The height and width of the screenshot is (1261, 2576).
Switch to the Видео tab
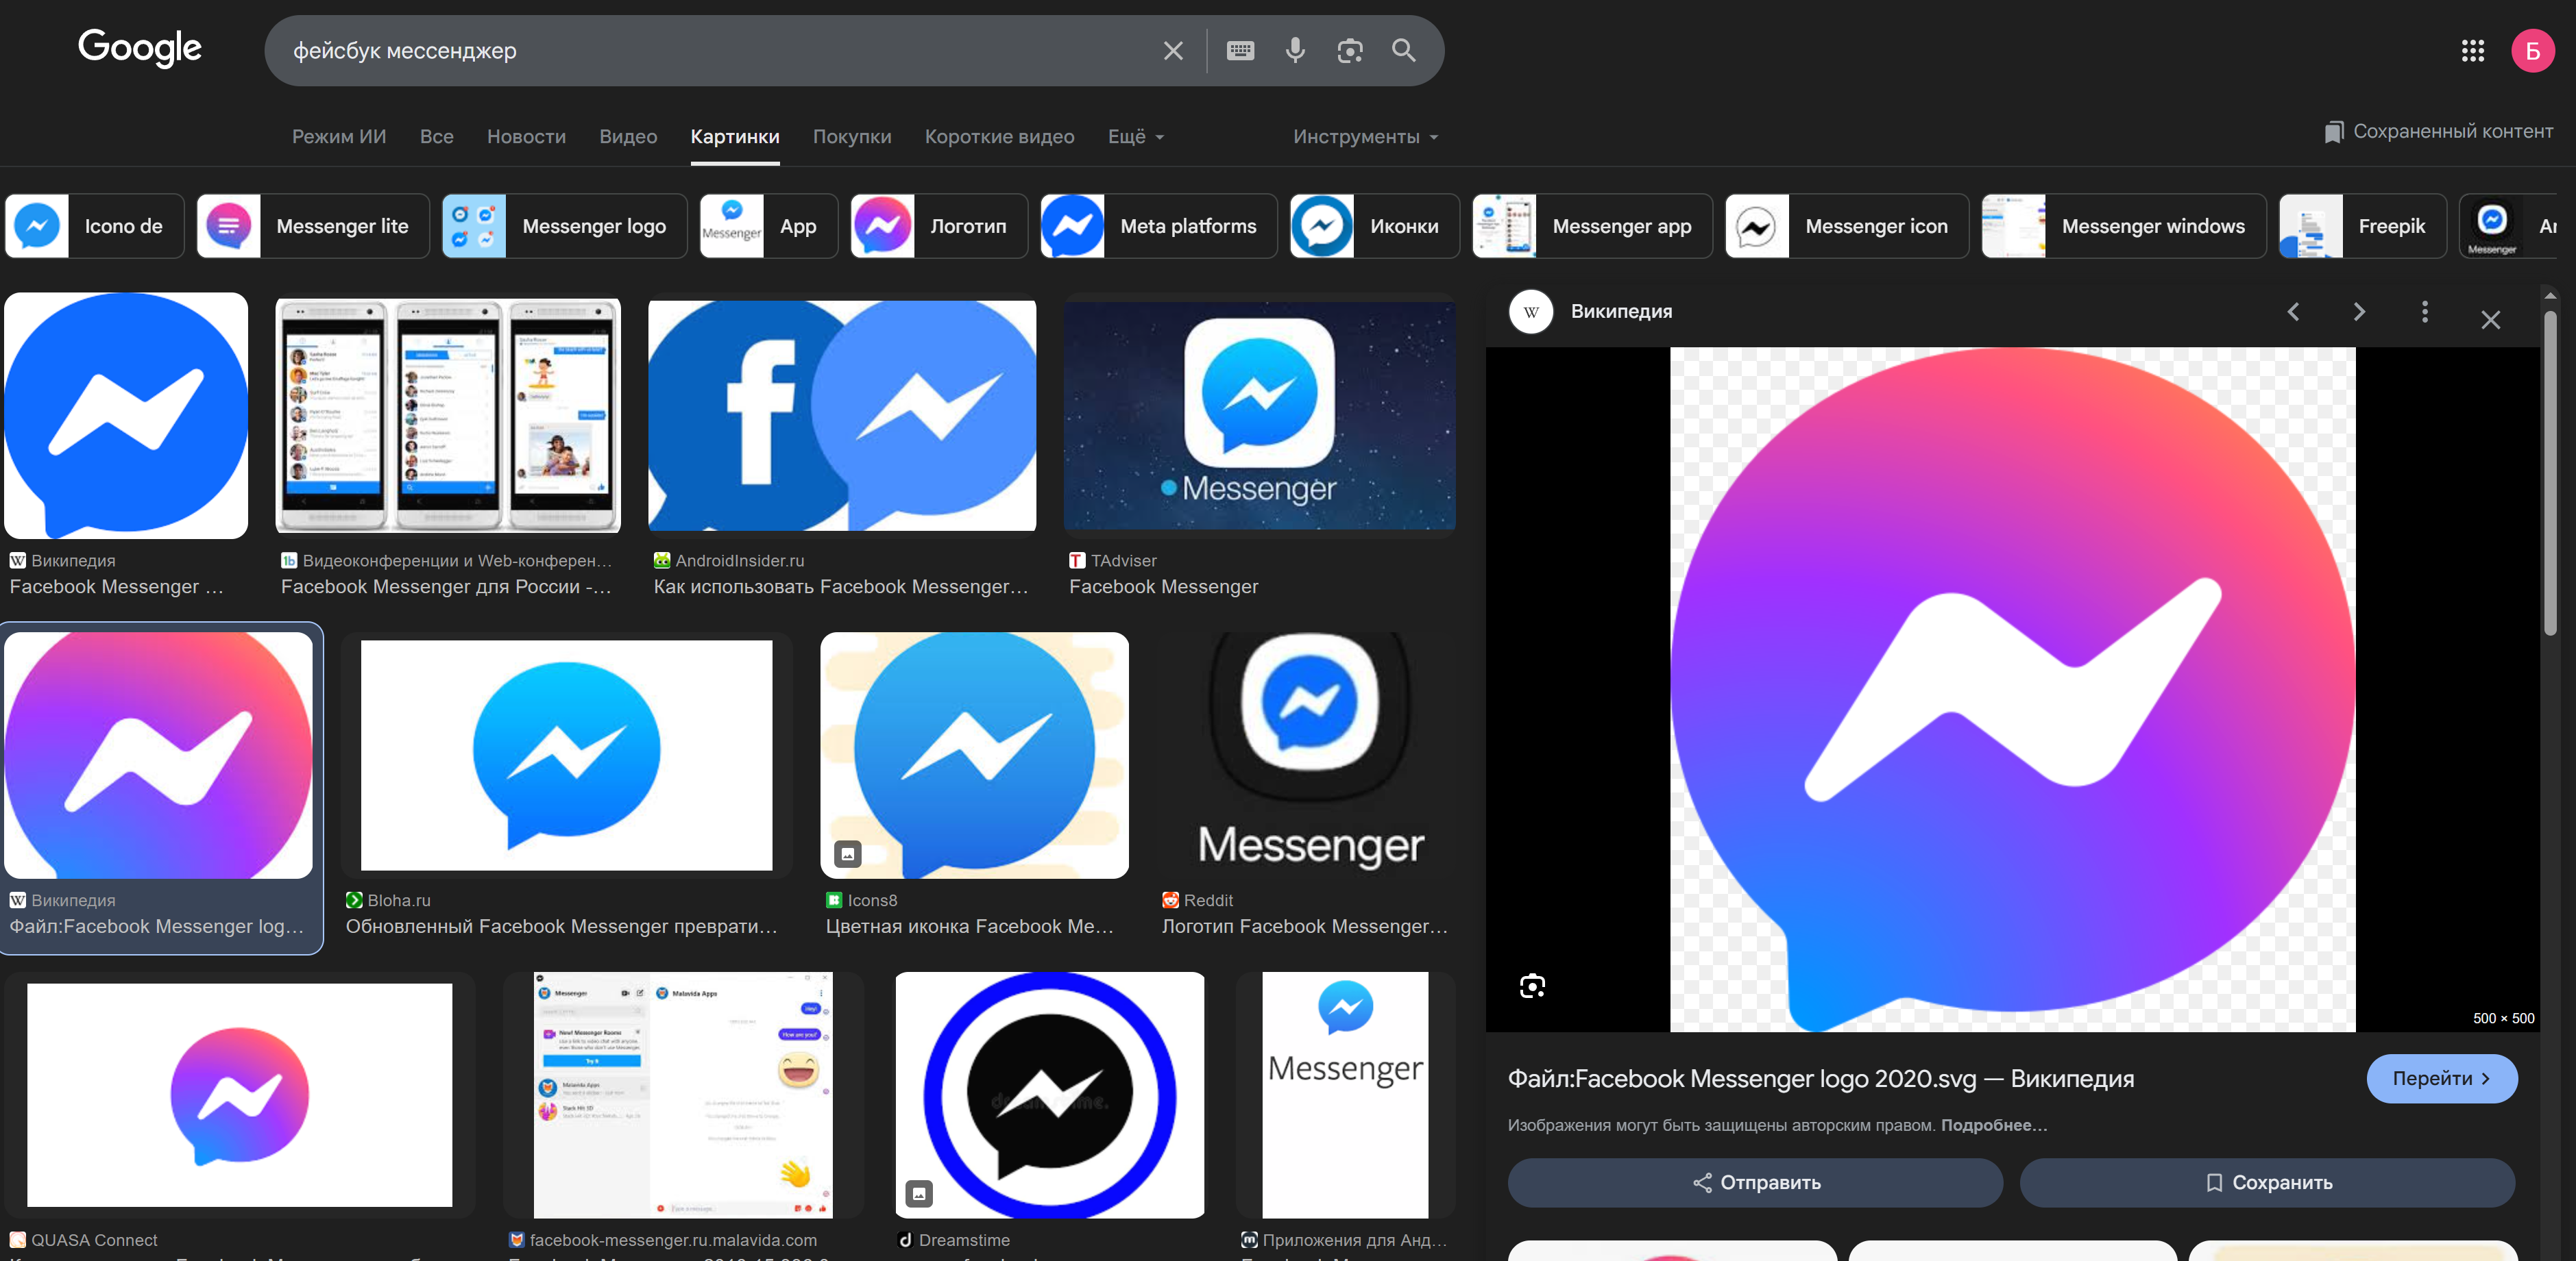point(628,137)
